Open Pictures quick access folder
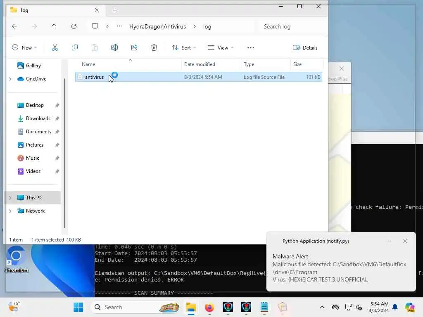The image size is (423, 317). point(35,145)
